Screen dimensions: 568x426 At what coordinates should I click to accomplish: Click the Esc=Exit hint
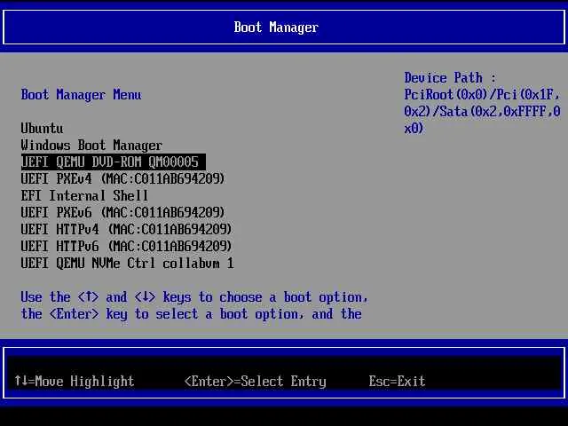point(397,381)
